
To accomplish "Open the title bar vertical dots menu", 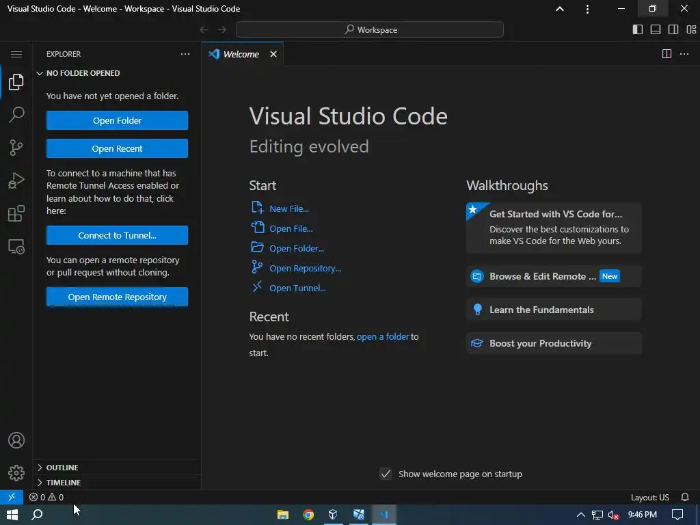I will pos(587,9).
